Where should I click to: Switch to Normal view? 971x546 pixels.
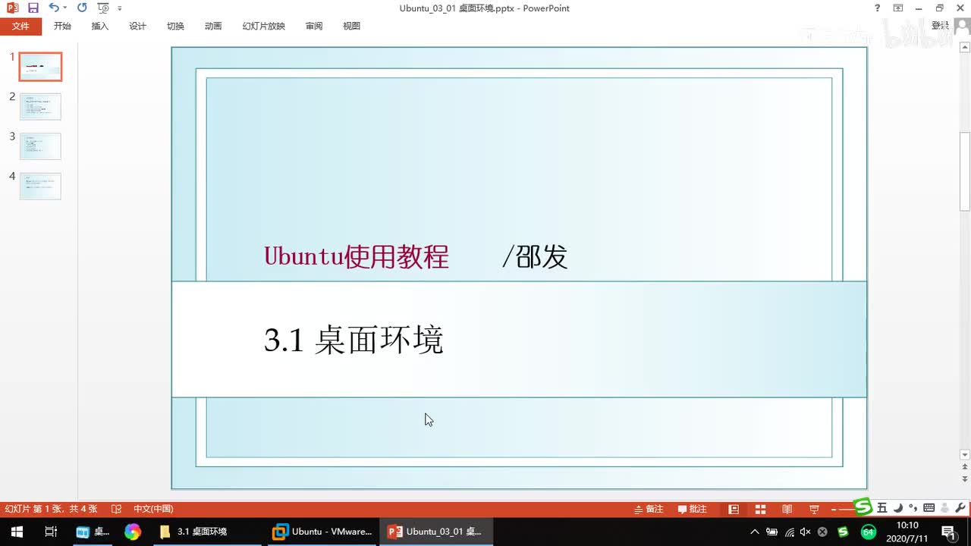pyautogui.click(x=734, y=509)
